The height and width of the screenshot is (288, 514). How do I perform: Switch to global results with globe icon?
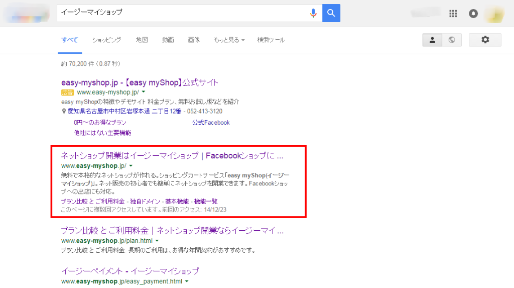click(452, 40)
